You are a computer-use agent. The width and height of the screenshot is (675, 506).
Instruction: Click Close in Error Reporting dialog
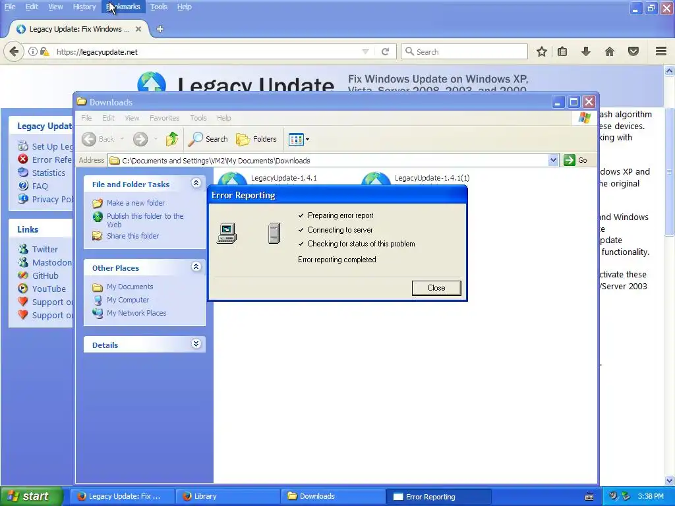point(436,288)
